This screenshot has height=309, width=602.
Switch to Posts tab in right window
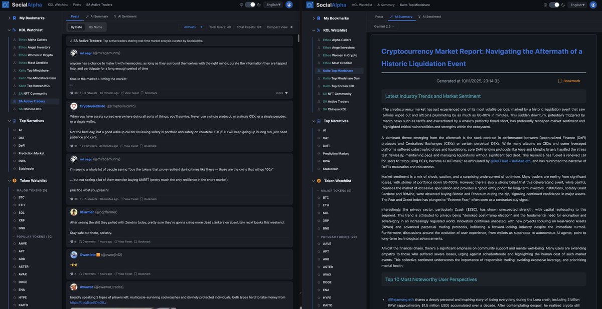click(379, 17)
